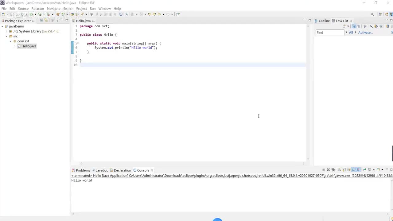Click the Clear Console icon

339,170
